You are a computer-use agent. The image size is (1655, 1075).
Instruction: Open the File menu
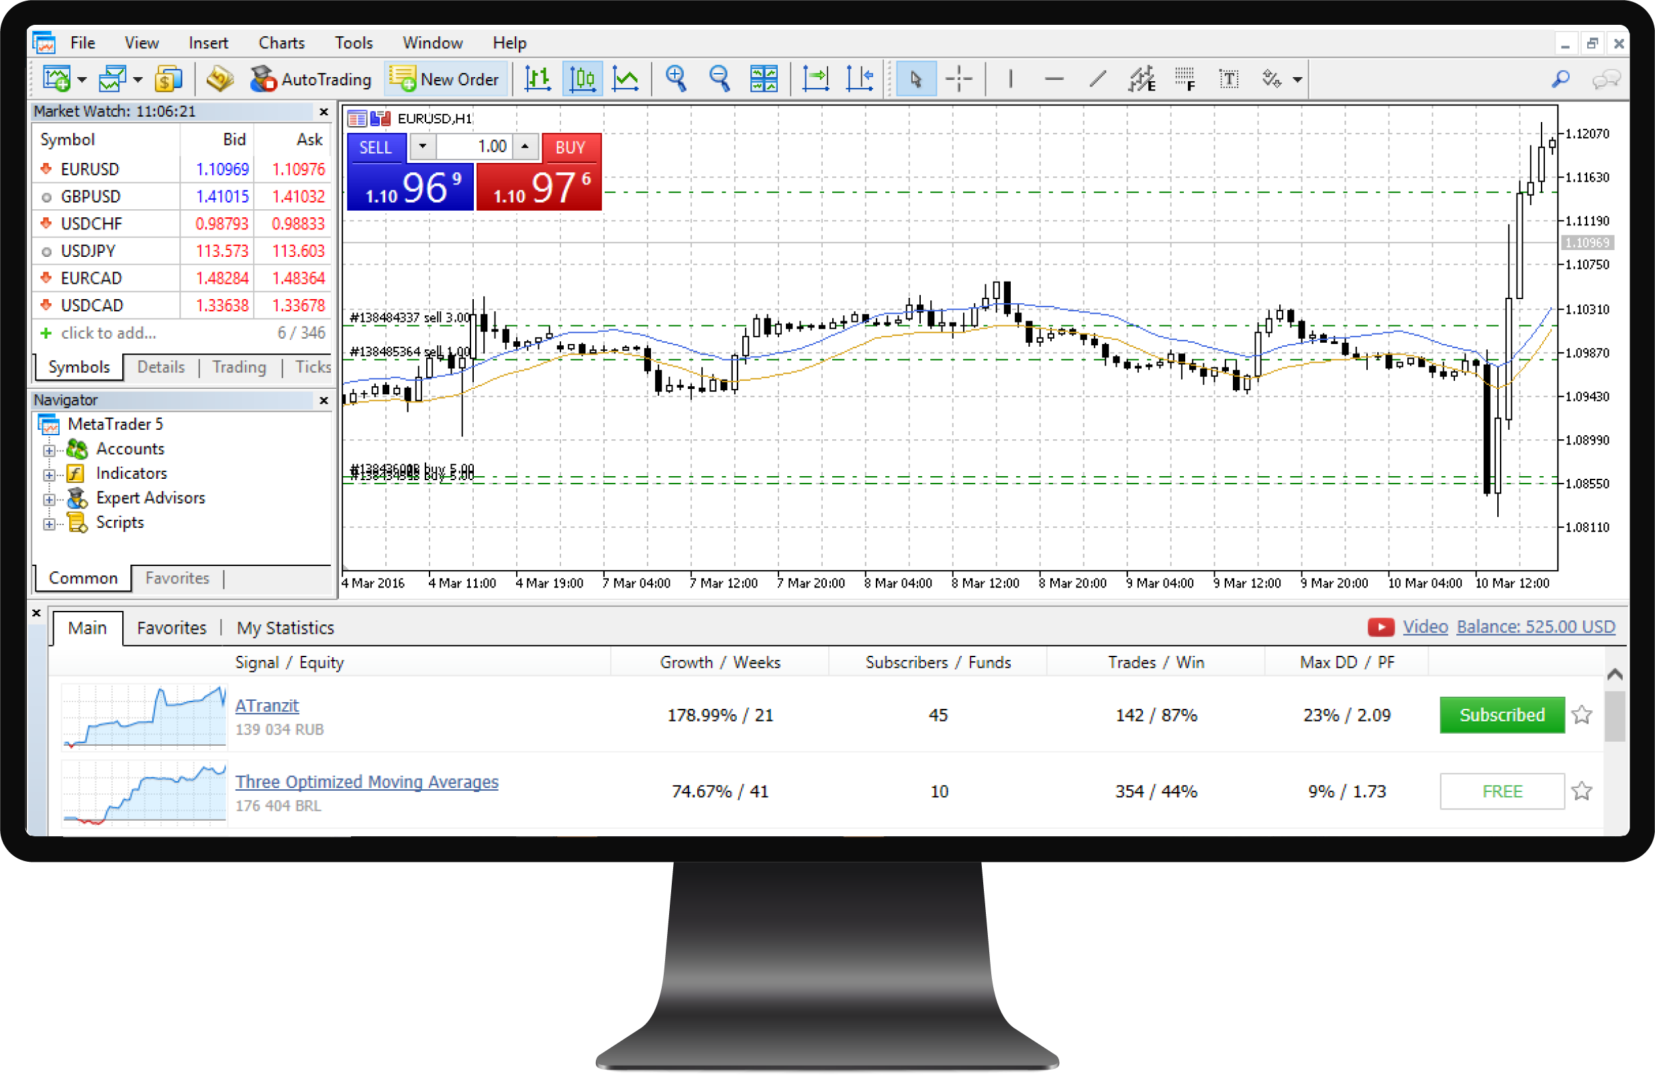click(x=83, y=43)
